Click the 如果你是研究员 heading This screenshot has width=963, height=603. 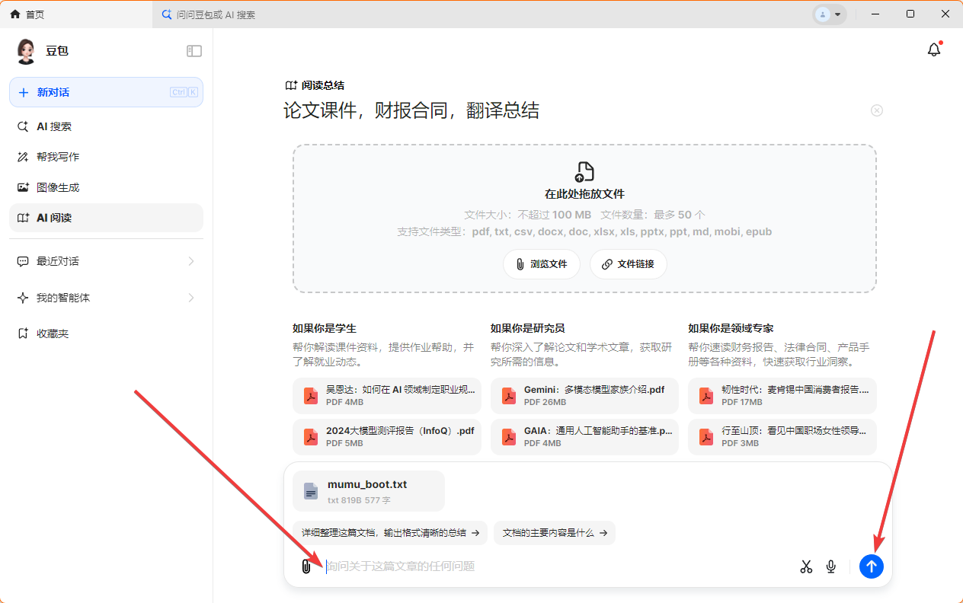pos(528,328)
